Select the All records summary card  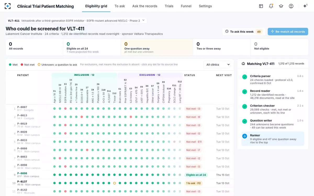tap(34, 47)
